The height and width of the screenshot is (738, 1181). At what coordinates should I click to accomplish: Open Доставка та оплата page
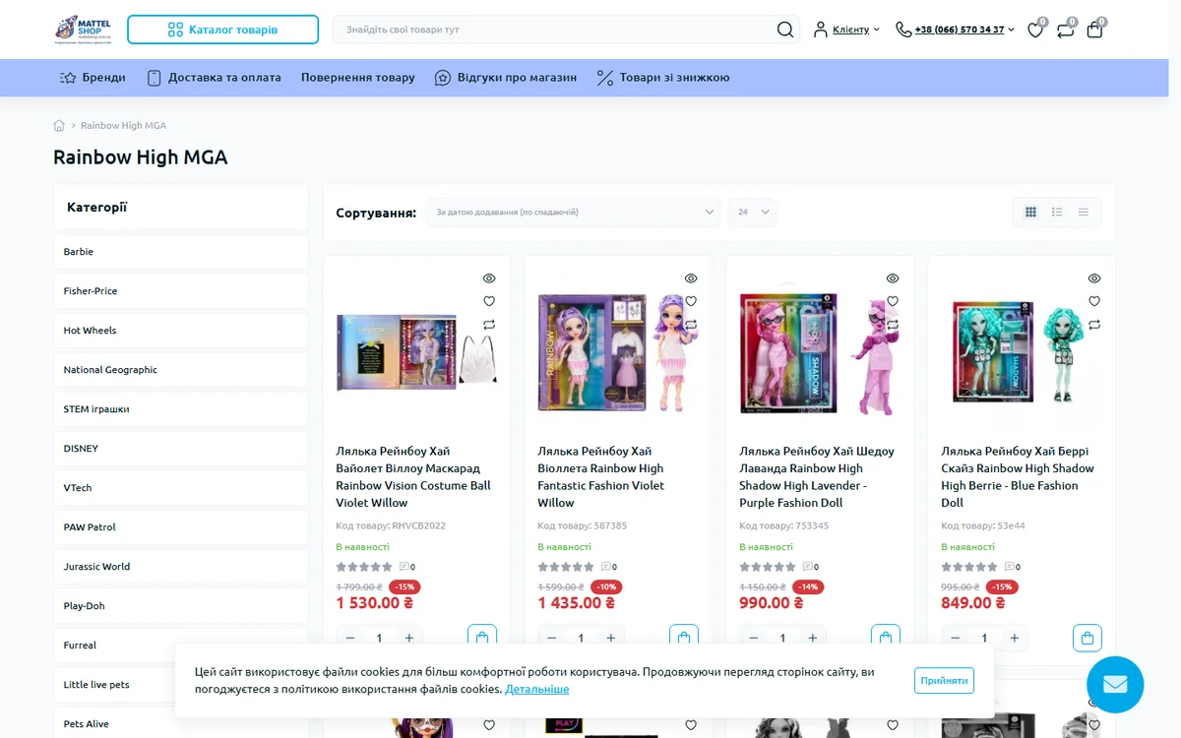214,78
